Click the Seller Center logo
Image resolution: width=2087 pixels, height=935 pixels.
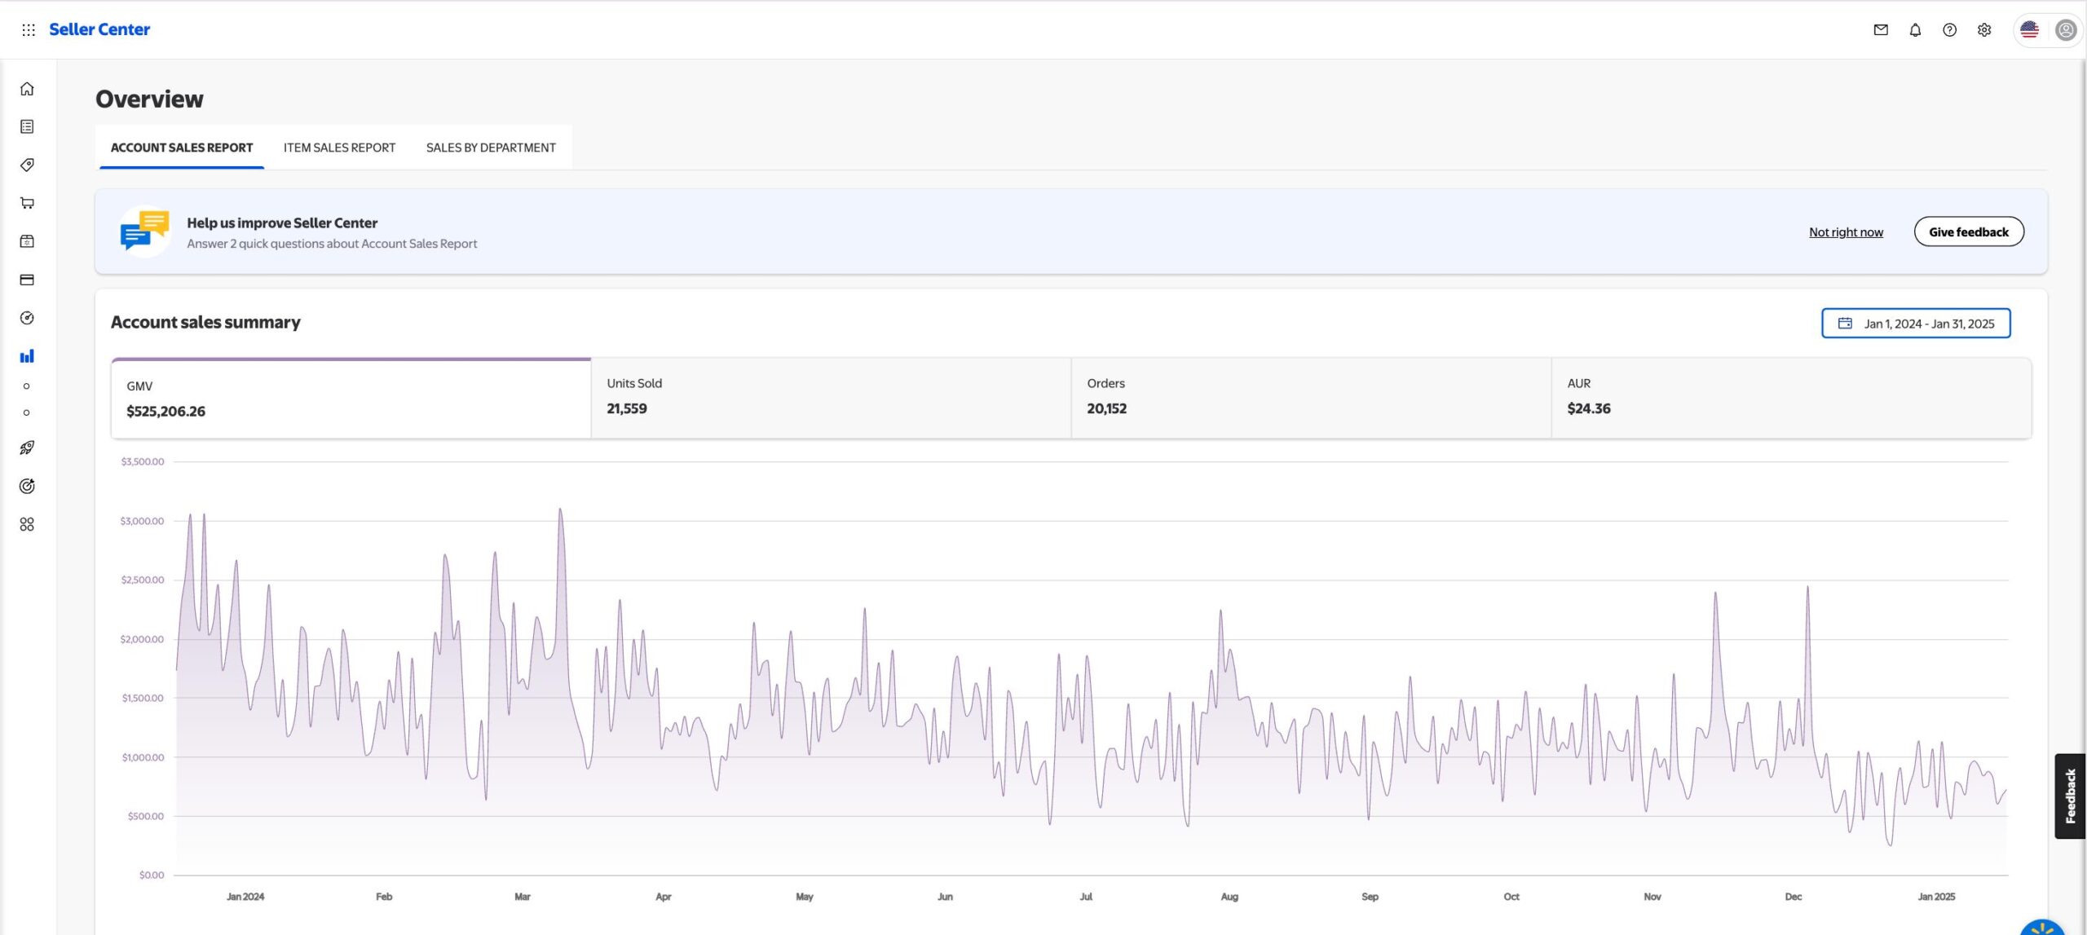click(x=99, y=29)
